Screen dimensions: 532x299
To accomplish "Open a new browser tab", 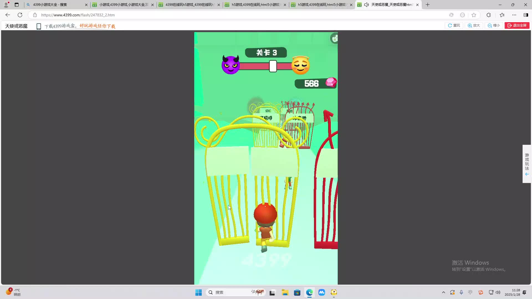I will (428, 5).
